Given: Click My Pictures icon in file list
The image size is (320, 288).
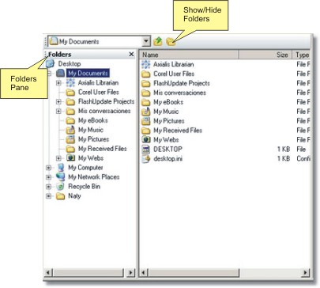Looking at the screenshot, I should point(145,121).
